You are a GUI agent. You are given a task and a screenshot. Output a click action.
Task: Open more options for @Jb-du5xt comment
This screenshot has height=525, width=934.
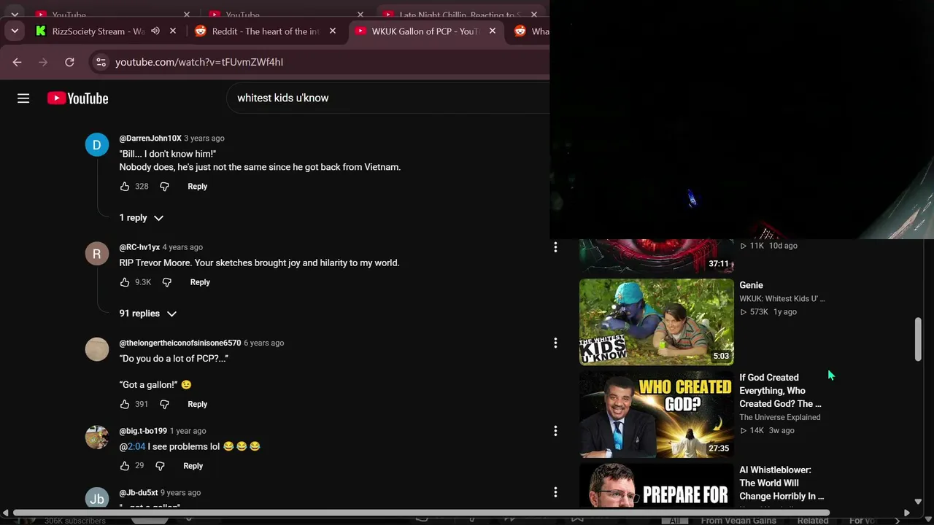pyautogui.click(x=555, y=492)
